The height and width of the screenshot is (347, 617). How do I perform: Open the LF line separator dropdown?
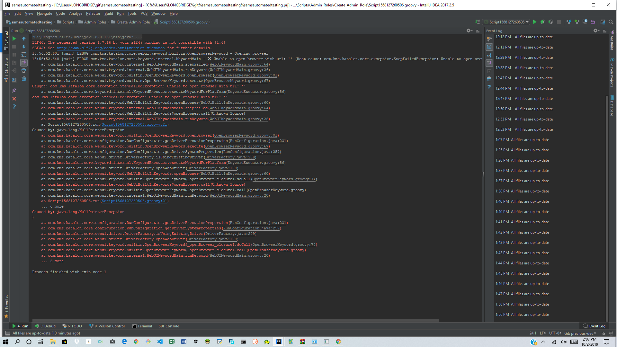pos(542,333)
